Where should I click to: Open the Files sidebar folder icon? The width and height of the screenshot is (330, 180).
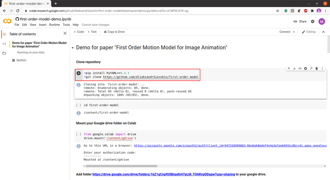pyautogui.click(x=4, y=53)
